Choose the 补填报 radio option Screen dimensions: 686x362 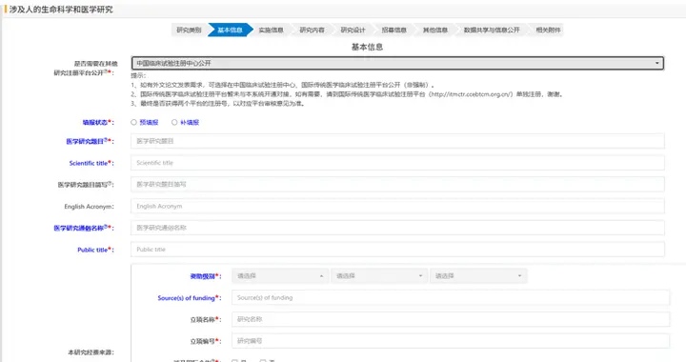[174, 123]
